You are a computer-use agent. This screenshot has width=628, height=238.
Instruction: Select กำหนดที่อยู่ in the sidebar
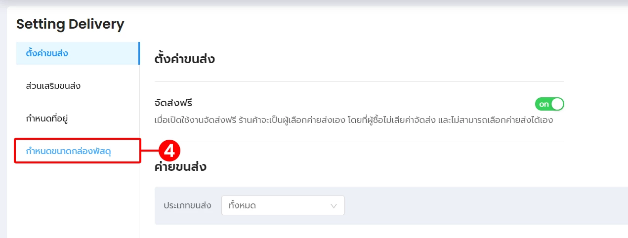[x=47, y=119]
